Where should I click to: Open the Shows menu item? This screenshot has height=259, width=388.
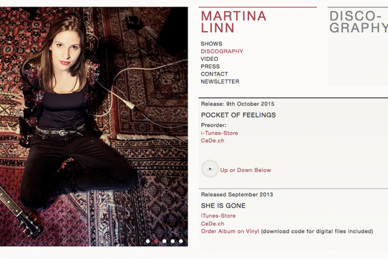click(211, 44)
